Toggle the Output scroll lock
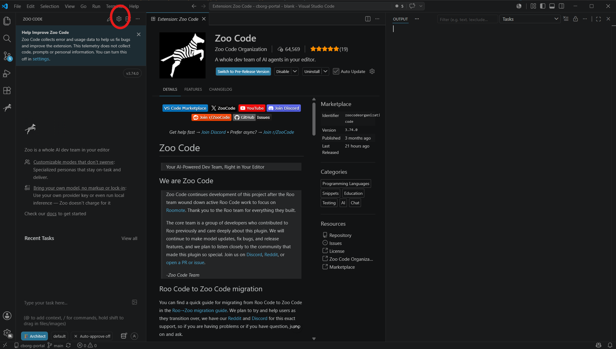 click(575, 19)
